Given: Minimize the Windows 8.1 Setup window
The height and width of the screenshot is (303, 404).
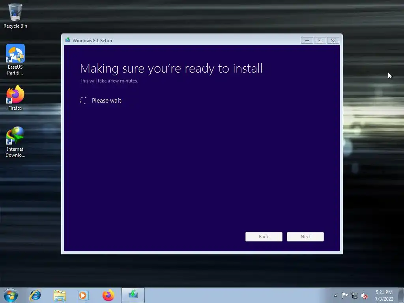Looking at the screenshot, I should tap(307, 41).
